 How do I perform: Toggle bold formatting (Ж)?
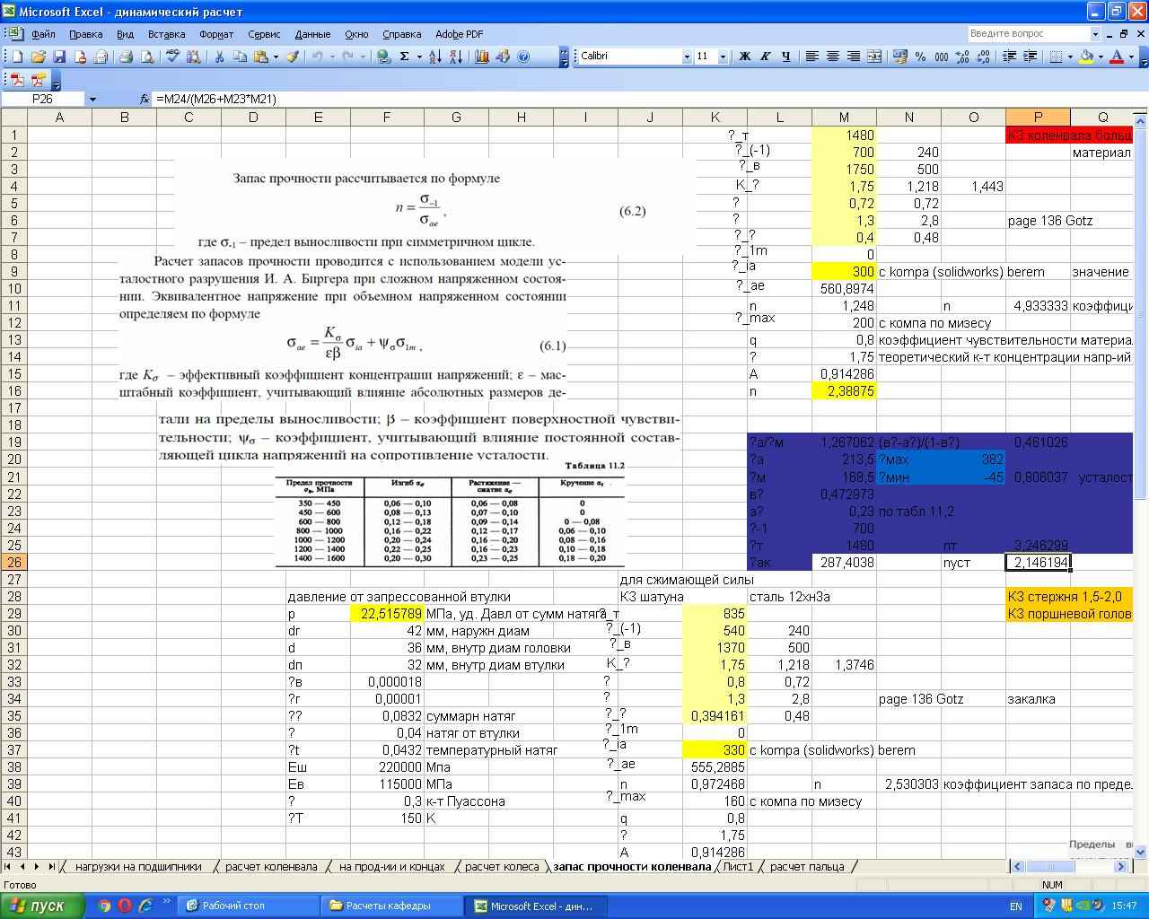(x=744, y=56)
